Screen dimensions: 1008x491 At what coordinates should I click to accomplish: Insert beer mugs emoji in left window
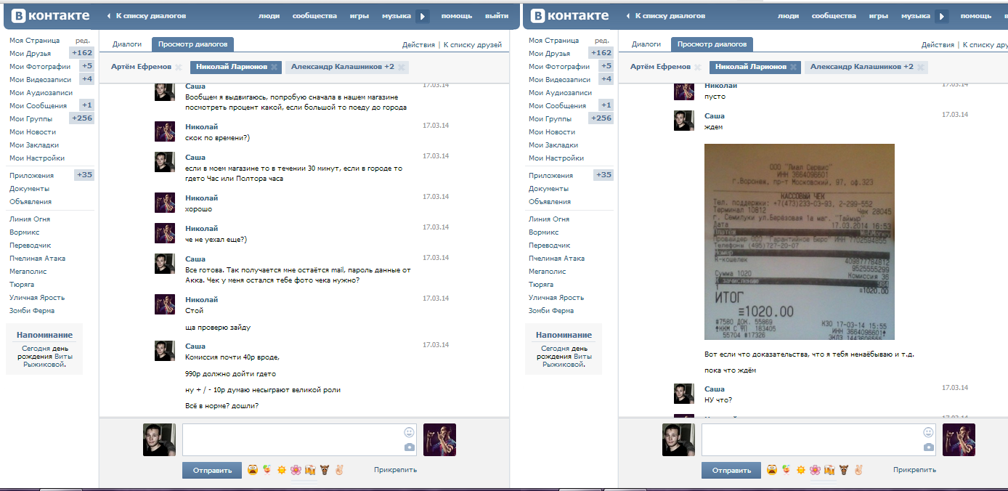click(309, 470)
